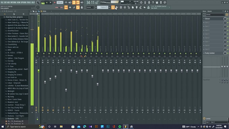The height and width of the screenshot is (129, 229).
Task: Open the Midnight folder
Action: [11, 91]
